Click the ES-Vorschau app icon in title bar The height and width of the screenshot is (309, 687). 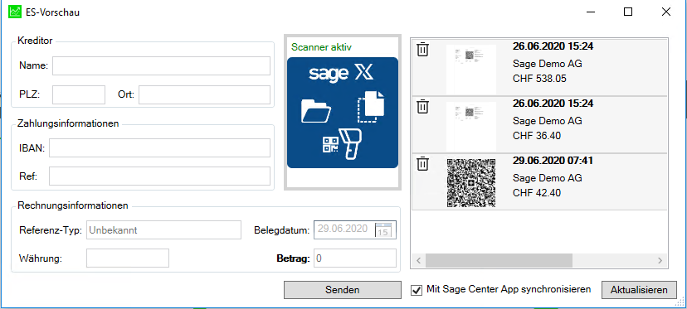tap(15, 12)
